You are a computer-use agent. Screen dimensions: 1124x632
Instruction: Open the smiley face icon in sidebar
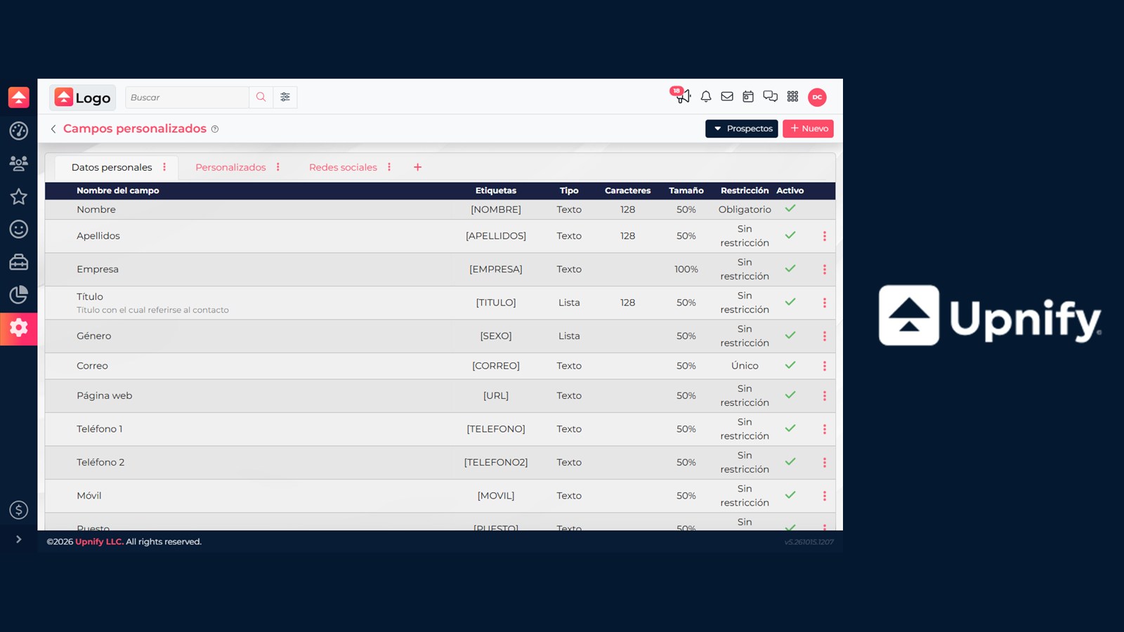(19, 229)
